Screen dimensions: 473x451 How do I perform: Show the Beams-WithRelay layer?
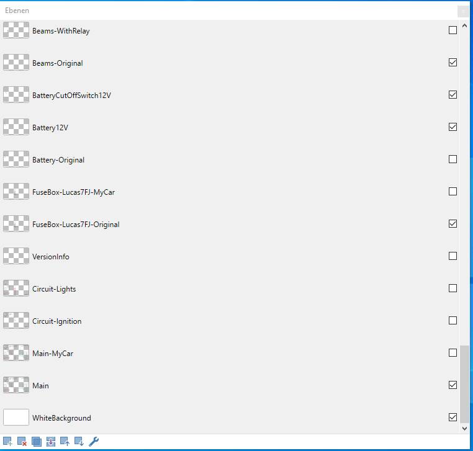click(x=453, y=30)
